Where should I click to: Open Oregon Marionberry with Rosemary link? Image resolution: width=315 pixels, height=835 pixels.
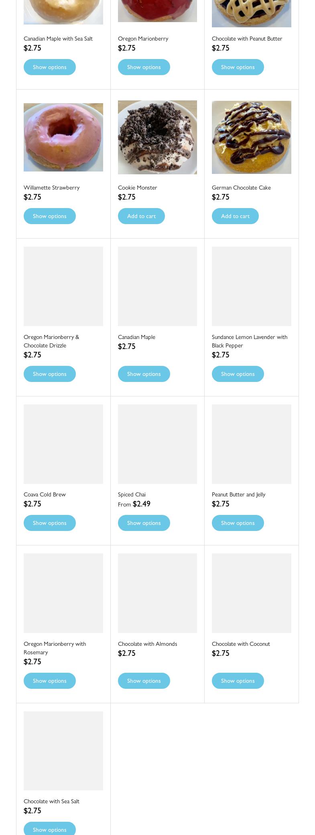point(55,648)
